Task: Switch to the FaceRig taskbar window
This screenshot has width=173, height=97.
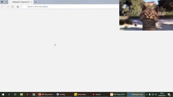Action: (x=64, y=95)
